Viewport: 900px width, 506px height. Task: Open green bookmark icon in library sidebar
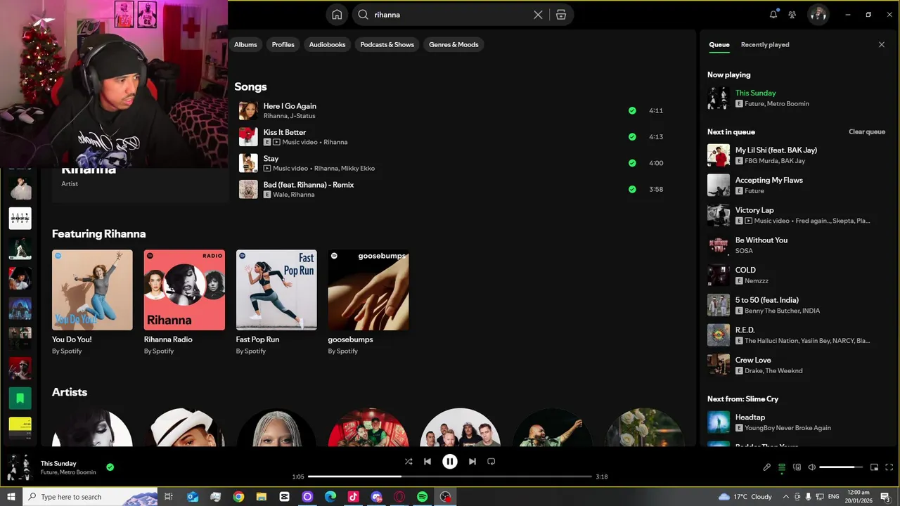tap(20, 398)
